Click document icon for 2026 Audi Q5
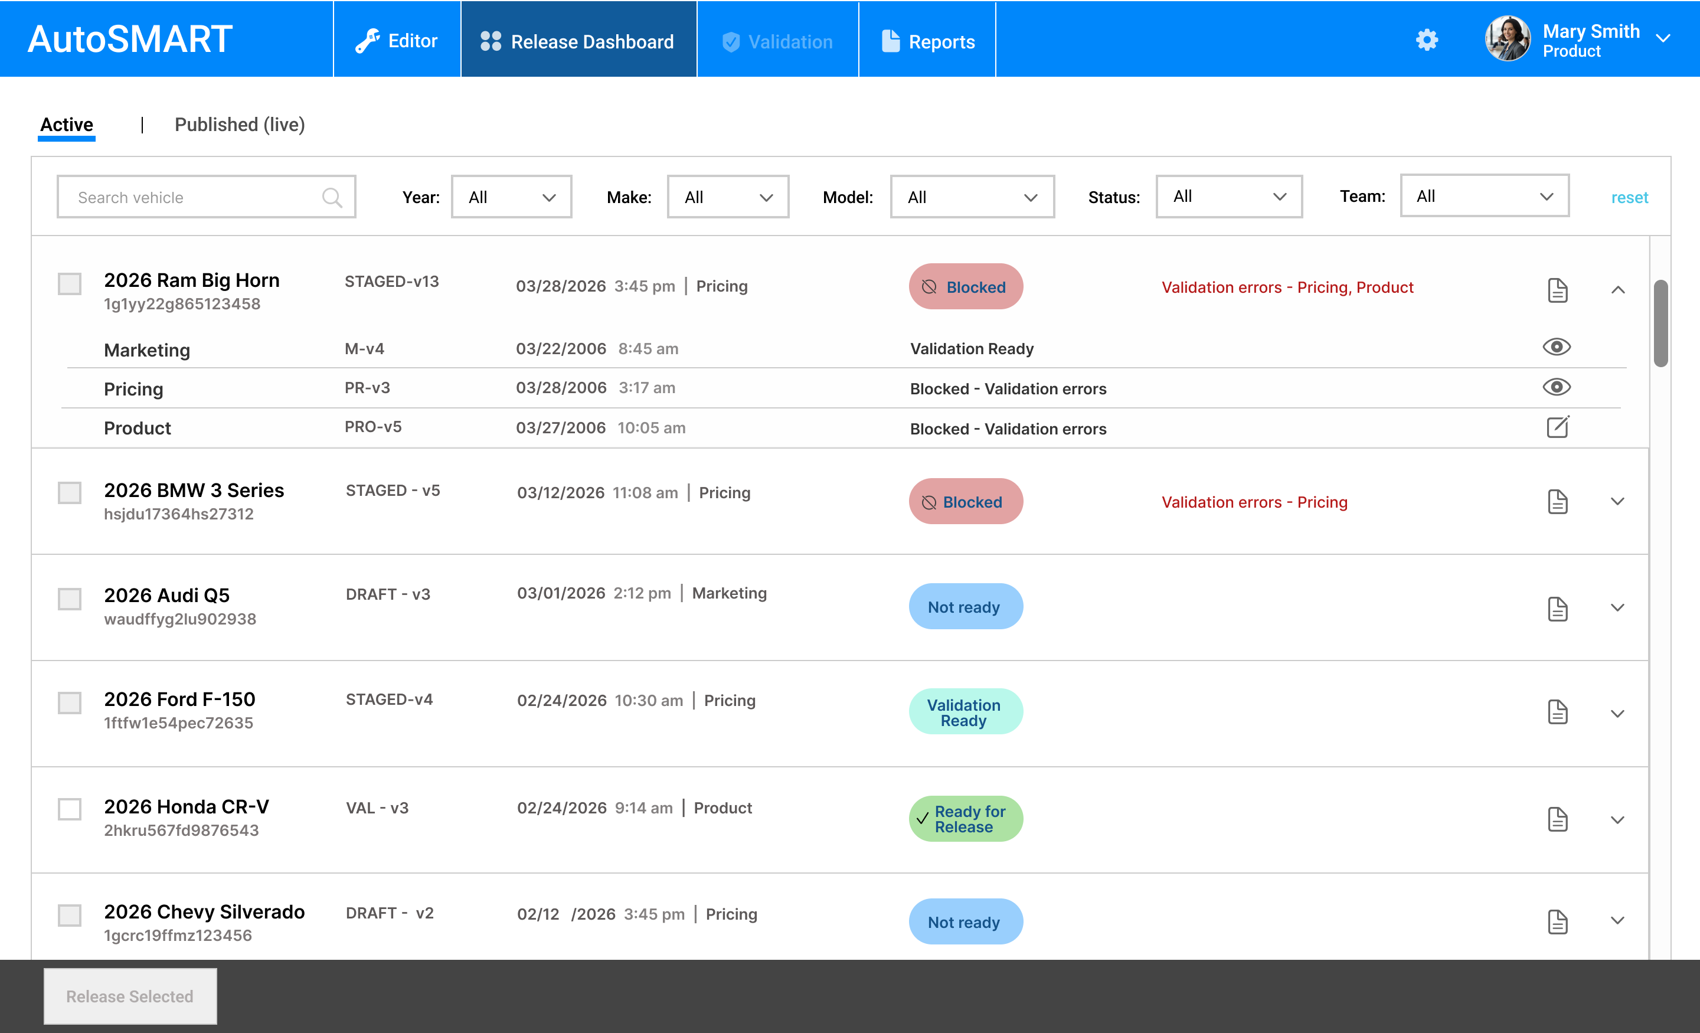This screenshot has height=1033, width=1700. pyautogui.click(x=1557, y=609)
